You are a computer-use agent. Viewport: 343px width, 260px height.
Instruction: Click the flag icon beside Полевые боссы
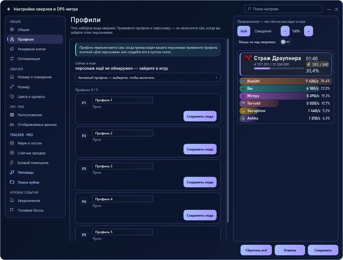(12, 210)
